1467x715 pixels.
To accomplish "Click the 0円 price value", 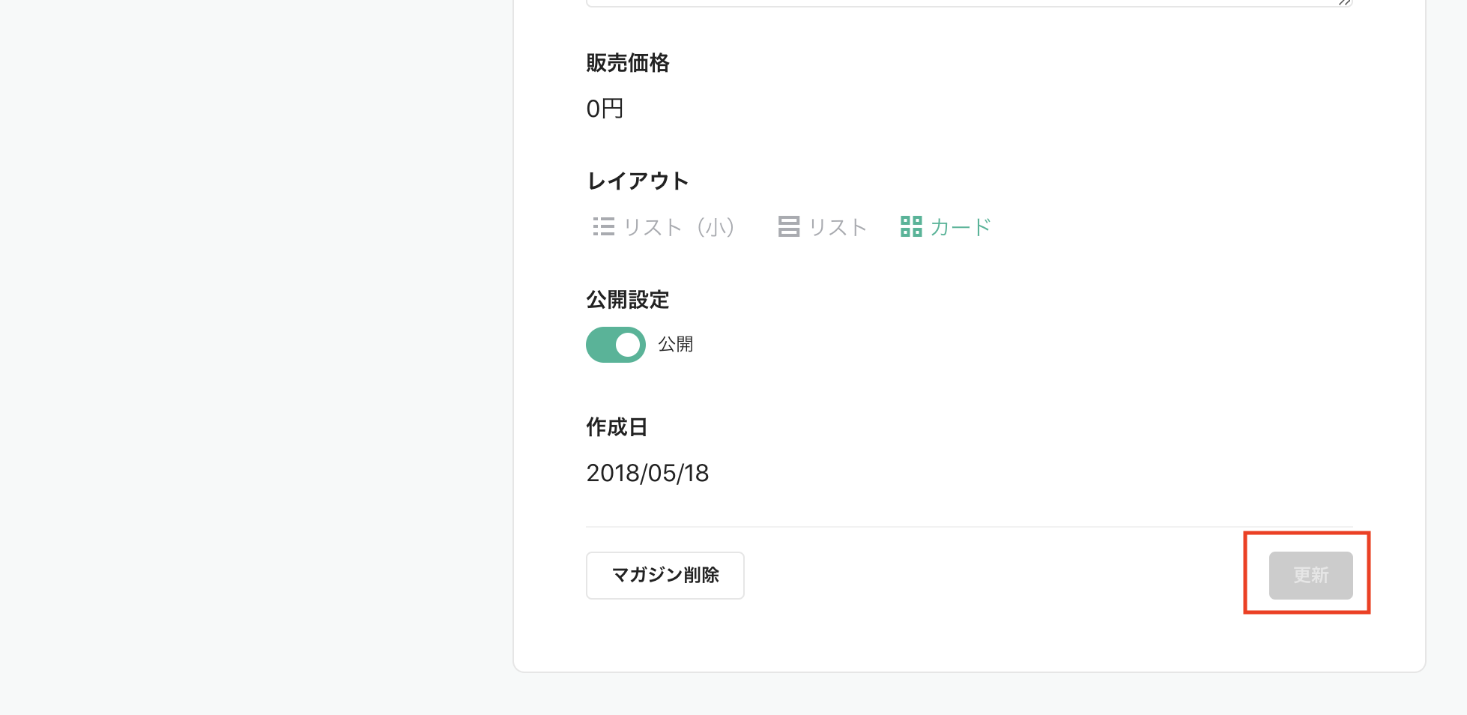I will (x=605, y=109).
